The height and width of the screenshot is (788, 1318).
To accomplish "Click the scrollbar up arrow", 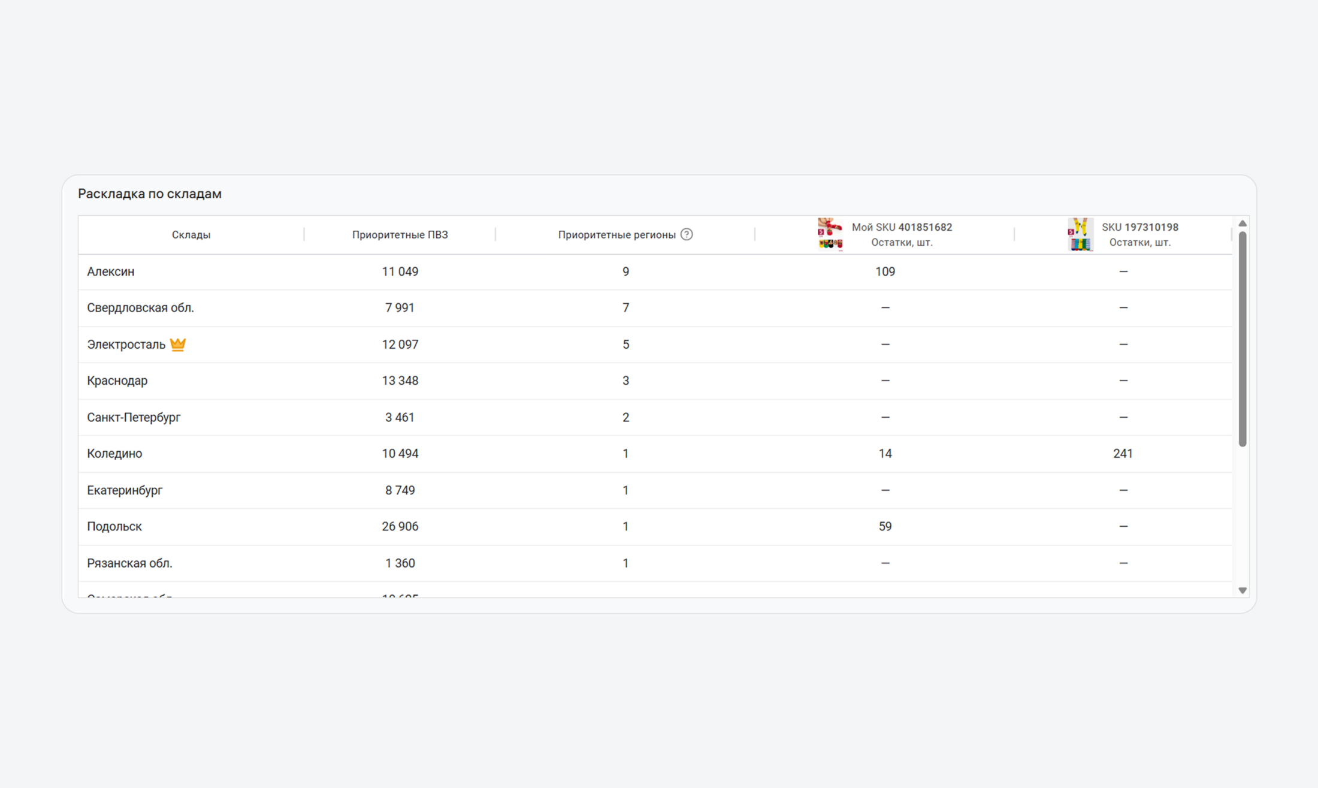I will tap(1243, 224).
